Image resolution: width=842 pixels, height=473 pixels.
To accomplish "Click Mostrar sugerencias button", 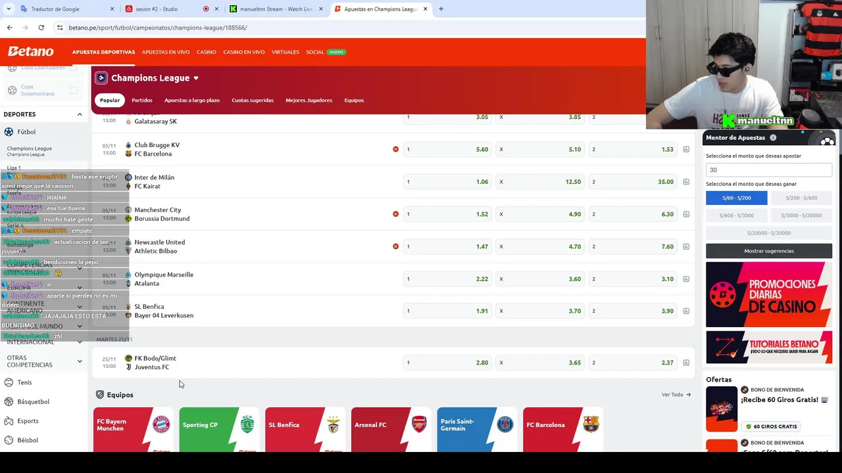I will click(769, 251).
